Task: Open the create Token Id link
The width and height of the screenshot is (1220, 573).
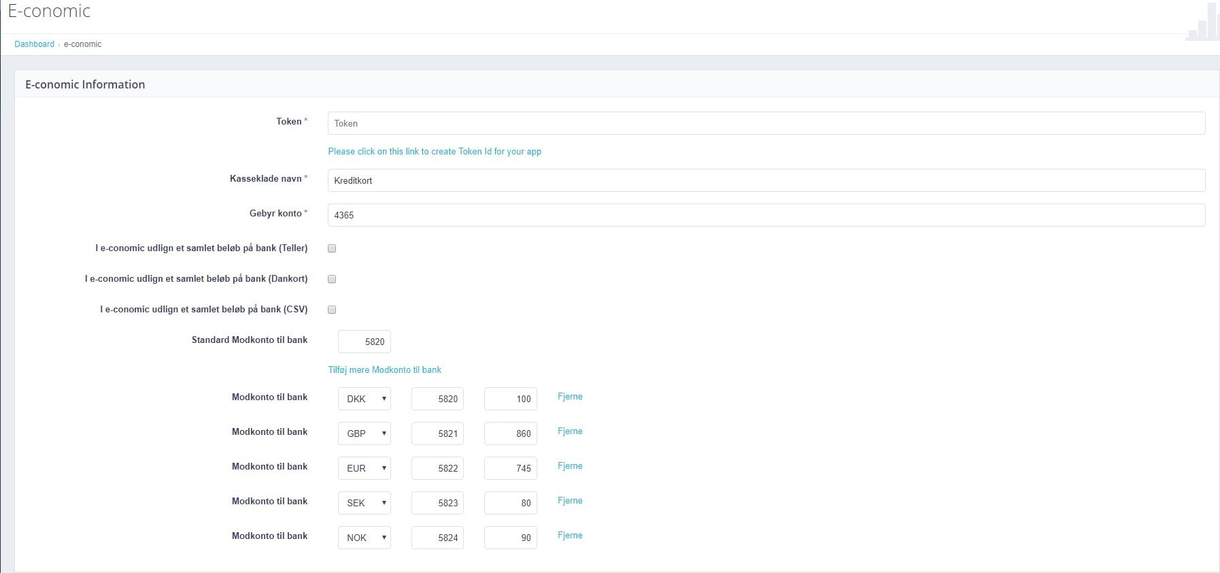Action: [435, 152]
